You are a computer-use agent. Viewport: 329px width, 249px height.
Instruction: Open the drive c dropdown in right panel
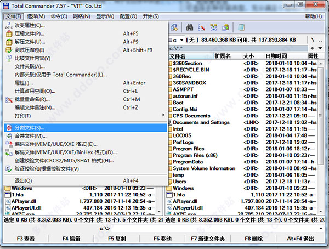(x=181, y=40)
